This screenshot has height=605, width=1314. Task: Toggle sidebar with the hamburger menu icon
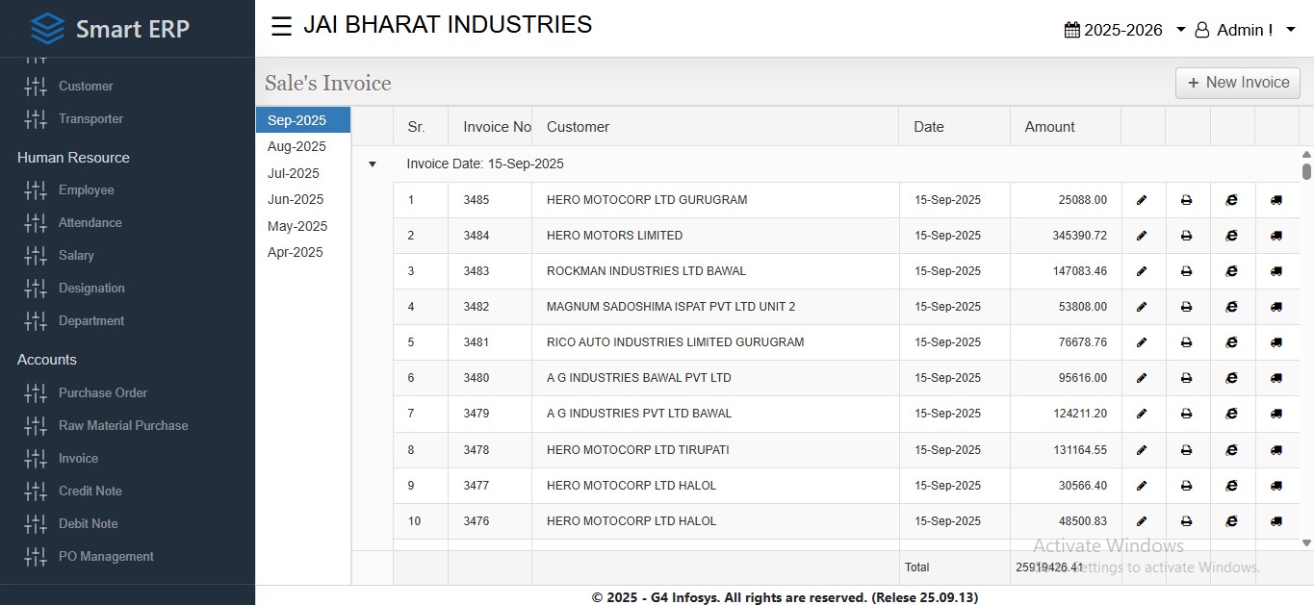point(281,27)
